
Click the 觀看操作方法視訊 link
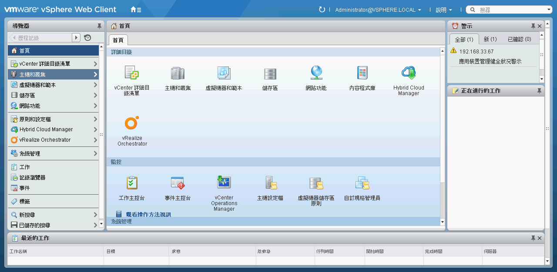coord(148,214)
